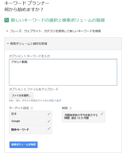129x155 pixels.
Task: Click the 検索ボリュームを取得 blue button
Action: tap(23, 145)
